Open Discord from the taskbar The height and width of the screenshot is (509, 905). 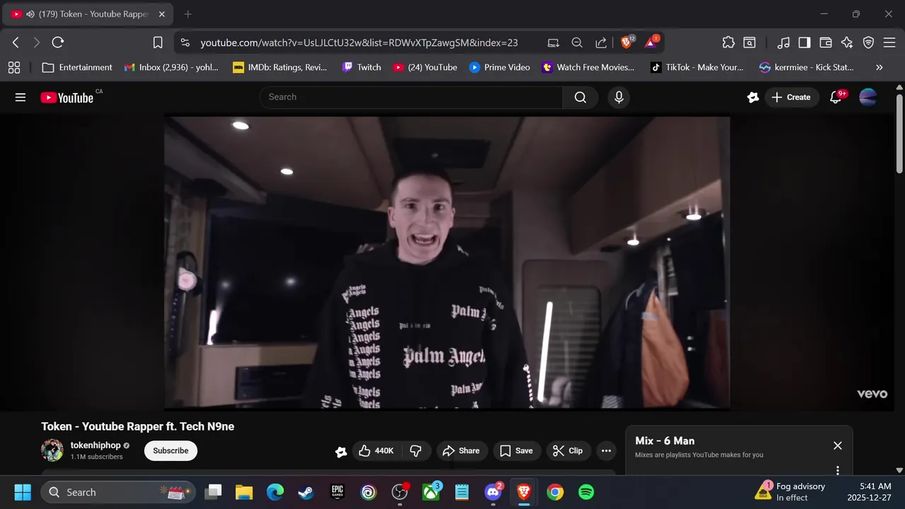tap(494, 492)
